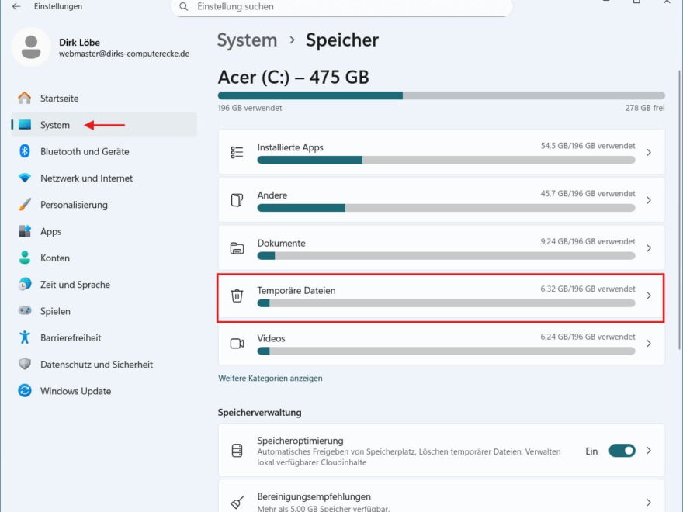Click the Acer C: storage usage bar

pyautogui.click(x=440, y=95)
